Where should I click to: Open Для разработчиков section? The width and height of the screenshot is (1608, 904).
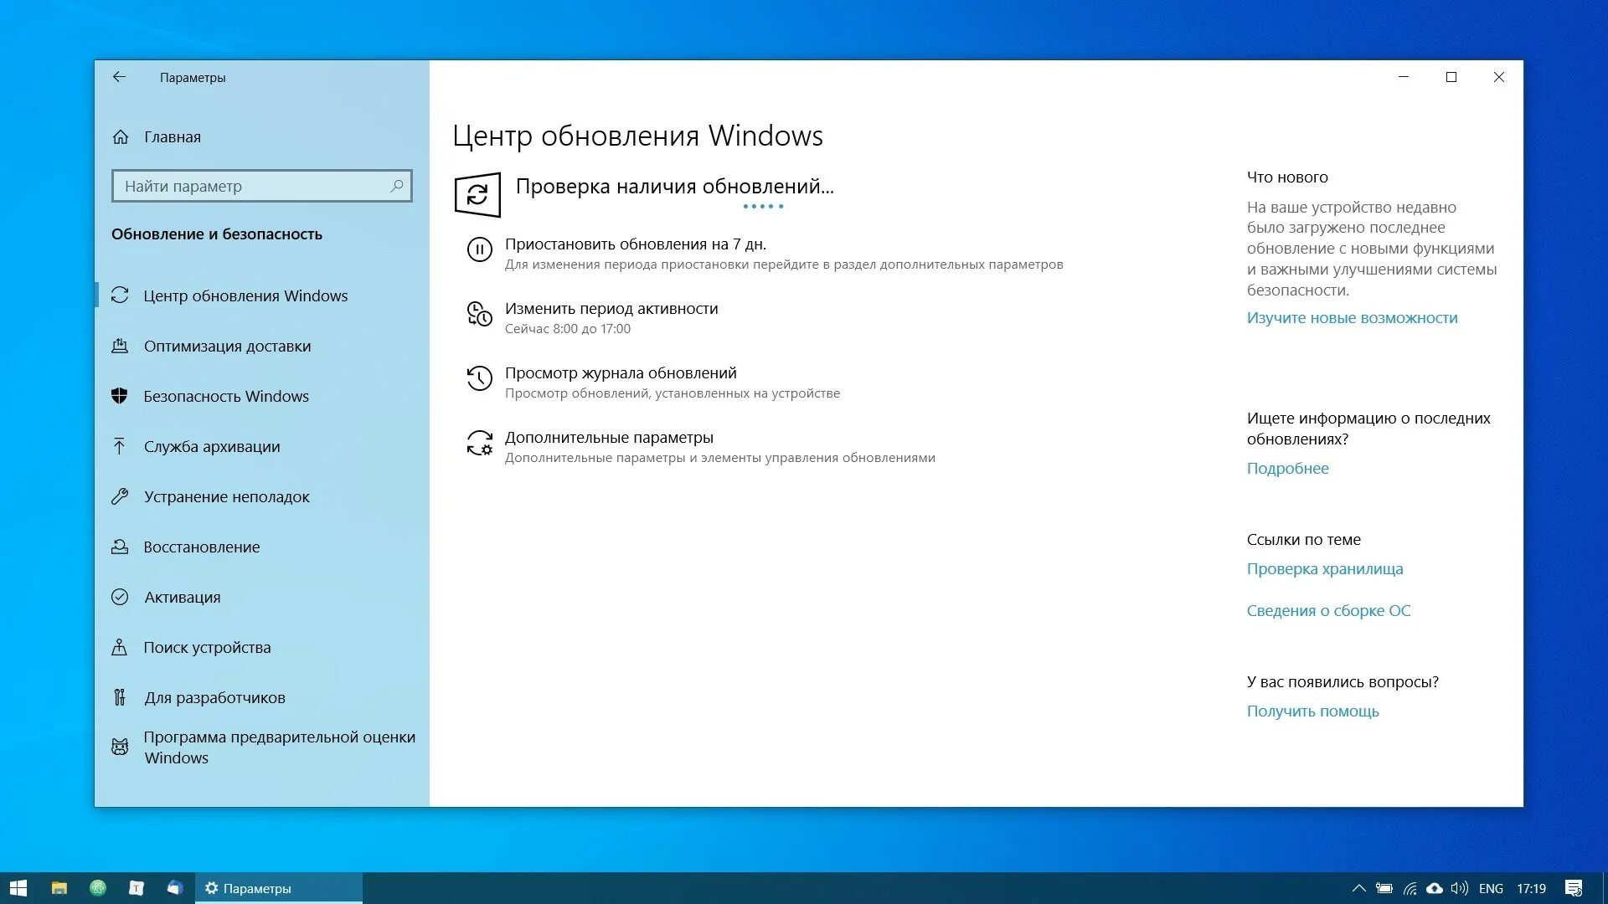[214, 698]
